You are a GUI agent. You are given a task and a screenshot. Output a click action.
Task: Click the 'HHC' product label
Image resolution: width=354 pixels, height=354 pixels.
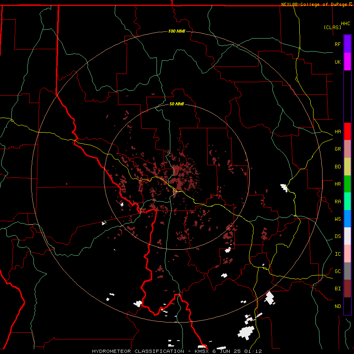point(346,24)
